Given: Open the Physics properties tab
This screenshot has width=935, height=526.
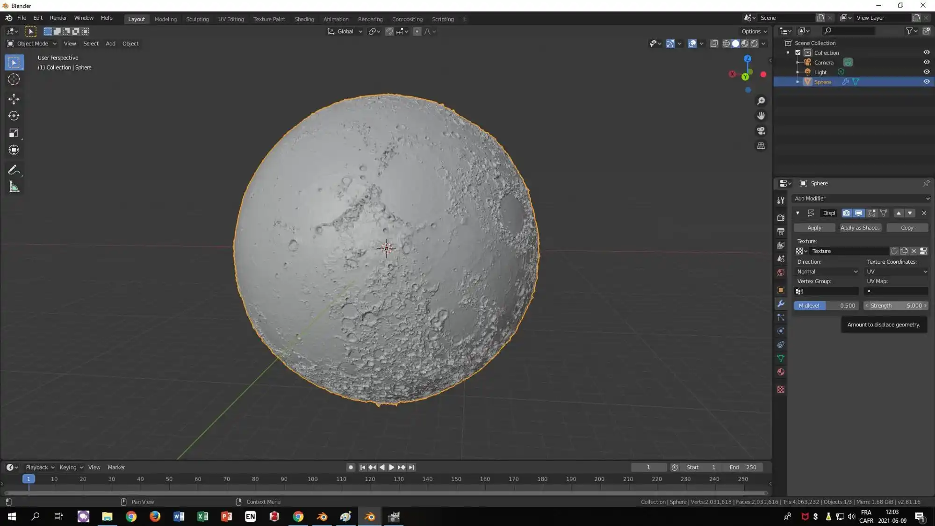Looking at the screenshot, I should click(780, 331).
